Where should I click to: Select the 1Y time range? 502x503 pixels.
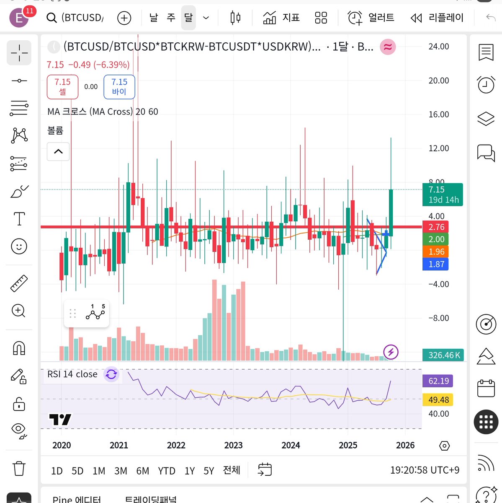click(x=190, y=471)
